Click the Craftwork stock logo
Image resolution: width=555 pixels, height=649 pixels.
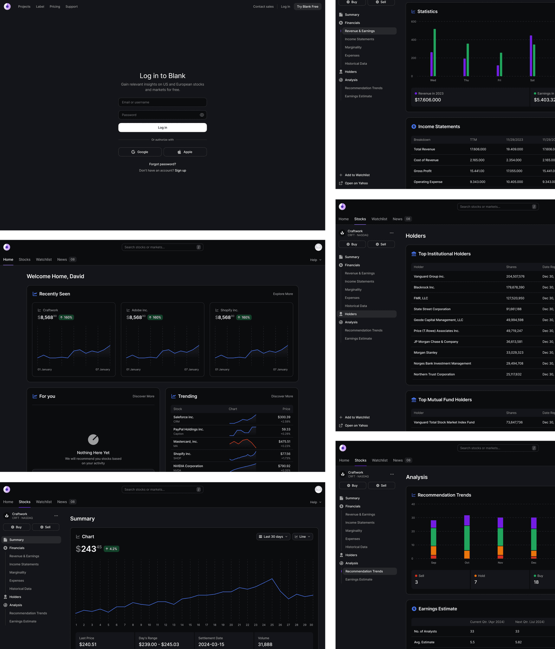pyautogui.click(x=7, y=516)
